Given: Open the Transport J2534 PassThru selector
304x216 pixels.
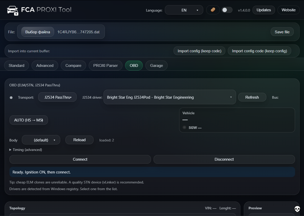Looking at the screenshot, I should coord(57,97).
